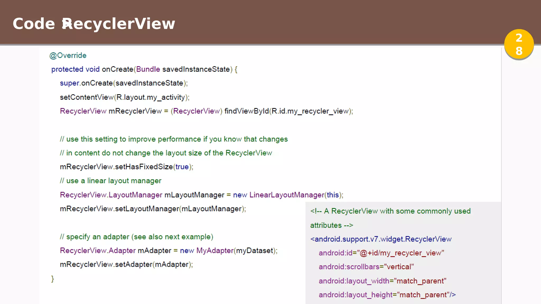
Task: Click the "<android.support.v7.widget.RecyclerView" tag
Action: pyautogui.click(x=381, y=239)
